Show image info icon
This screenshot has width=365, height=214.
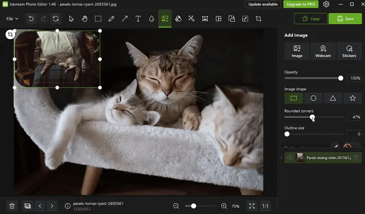pyautogui.click(x=68, y=206)
